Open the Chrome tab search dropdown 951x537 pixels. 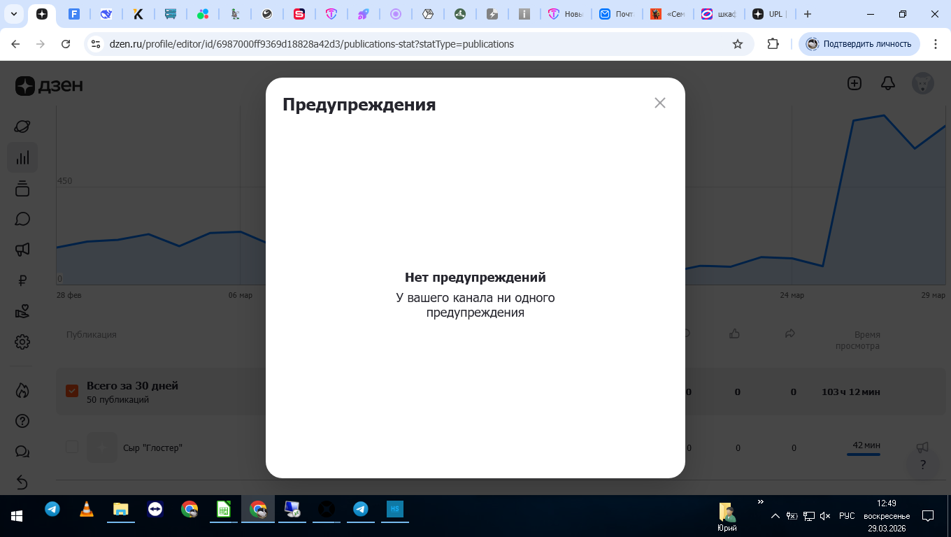click(14, 14)
